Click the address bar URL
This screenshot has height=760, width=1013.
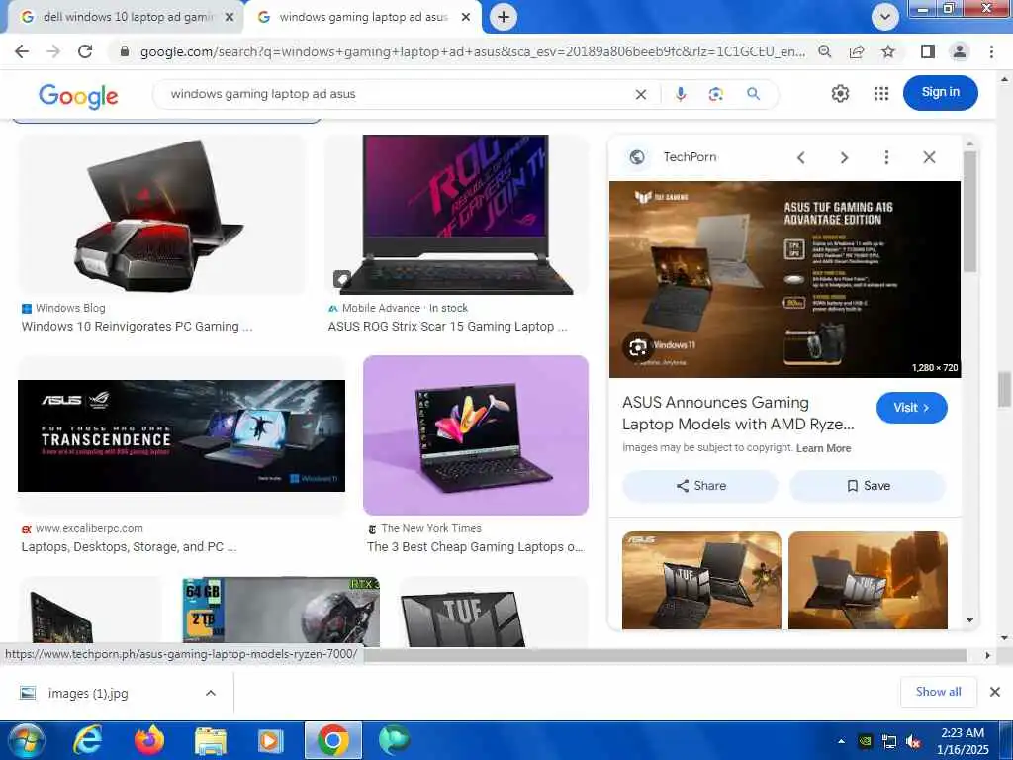point(472,51)
